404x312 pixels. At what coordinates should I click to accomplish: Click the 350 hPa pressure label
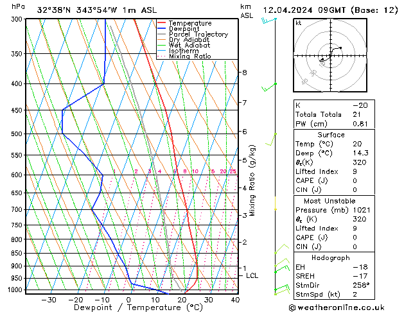[x=18, y=54]
